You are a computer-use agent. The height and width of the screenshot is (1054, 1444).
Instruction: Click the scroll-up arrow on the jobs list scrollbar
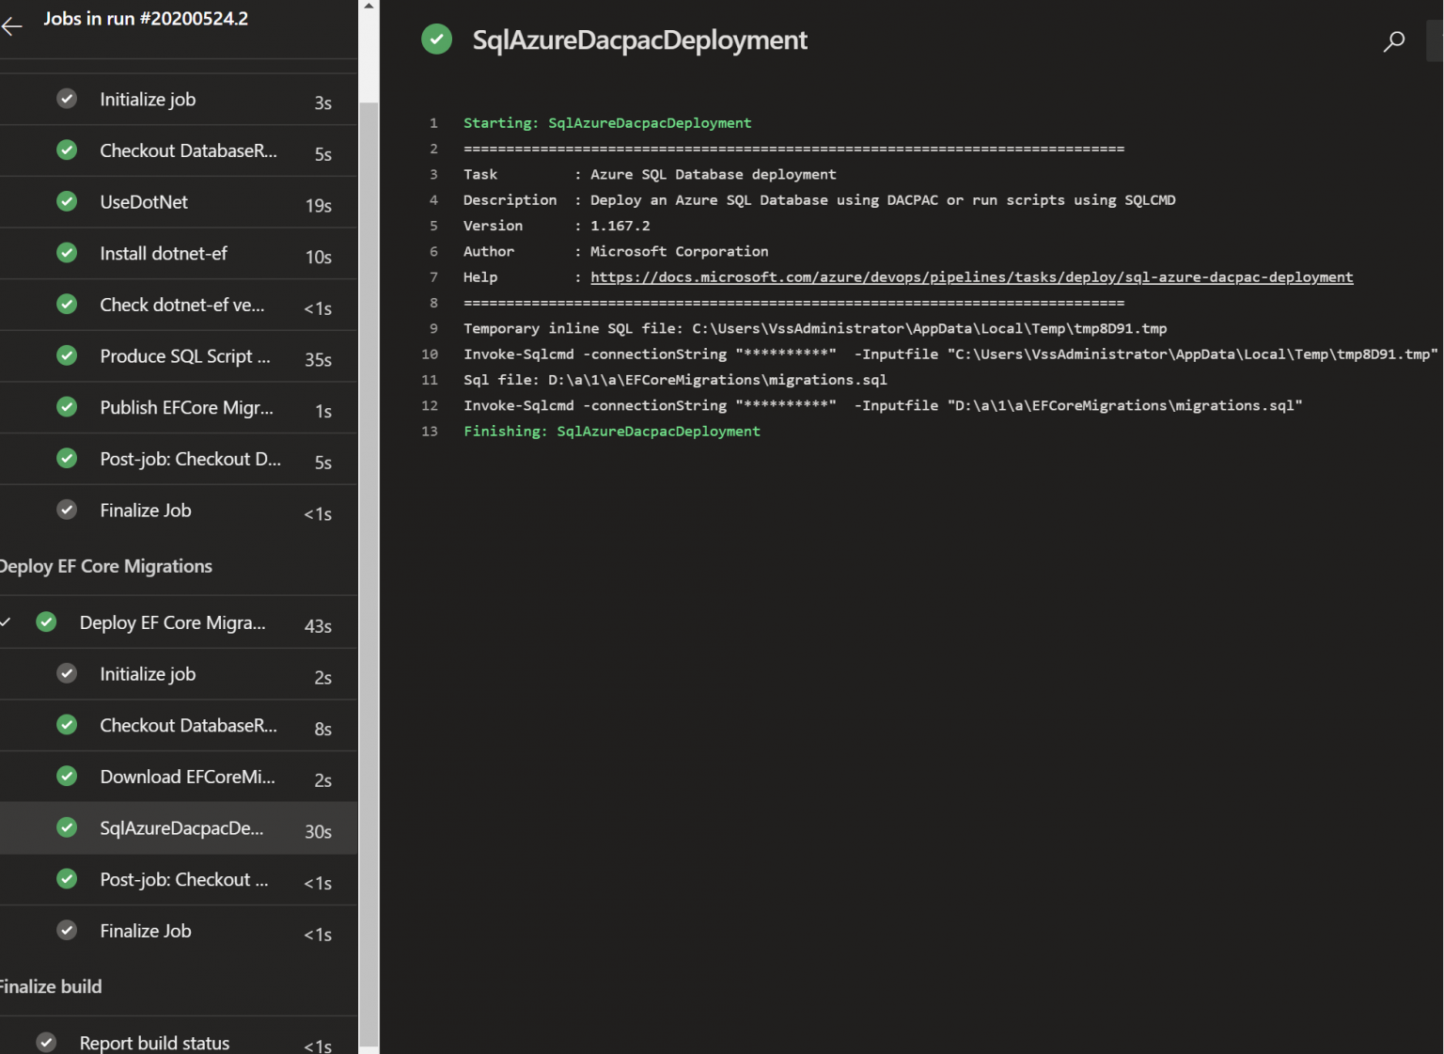pyautogui.click(x=369, y=7)
